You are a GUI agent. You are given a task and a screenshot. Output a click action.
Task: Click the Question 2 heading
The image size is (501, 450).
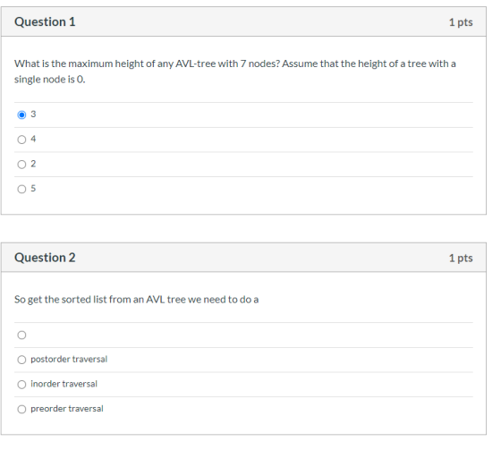point(45,258)
